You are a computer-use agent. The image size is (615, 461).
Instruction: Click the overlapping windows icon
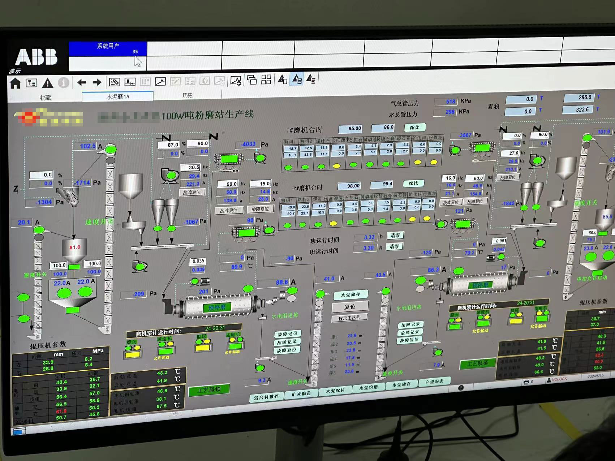tap(252, 80)
